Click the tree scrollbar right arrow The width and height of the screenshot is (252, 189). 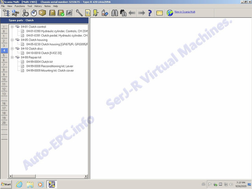point(86,176)
